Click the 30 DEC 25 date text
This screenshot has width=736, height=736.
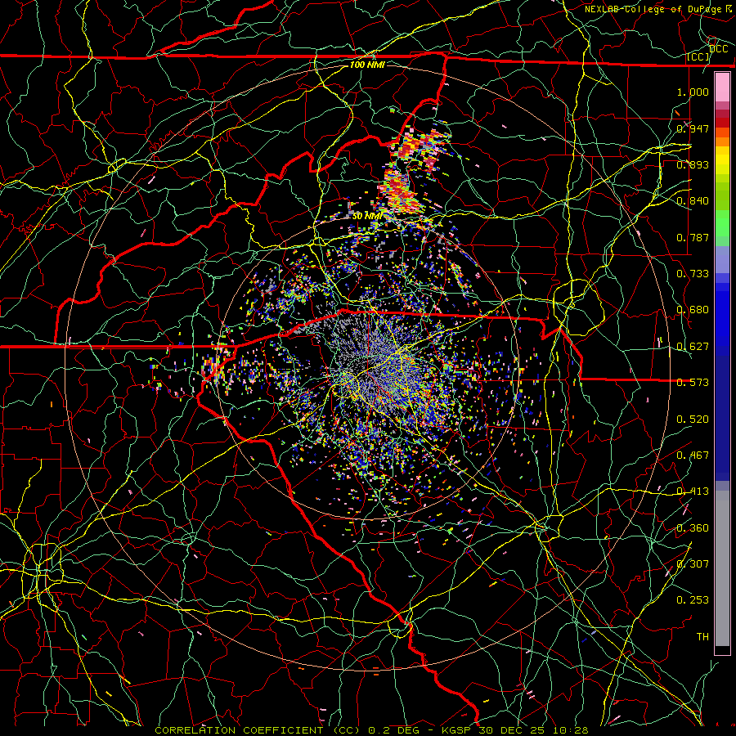[x=511, y=730]
